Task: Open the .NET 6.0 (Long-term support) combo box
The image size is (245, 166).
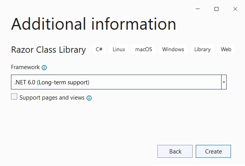Action: point(119,82)
